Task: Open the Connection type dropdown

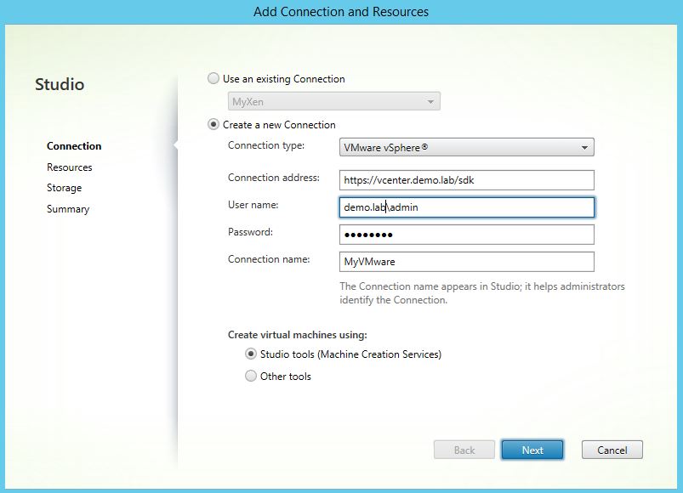Action: point(466,147)
